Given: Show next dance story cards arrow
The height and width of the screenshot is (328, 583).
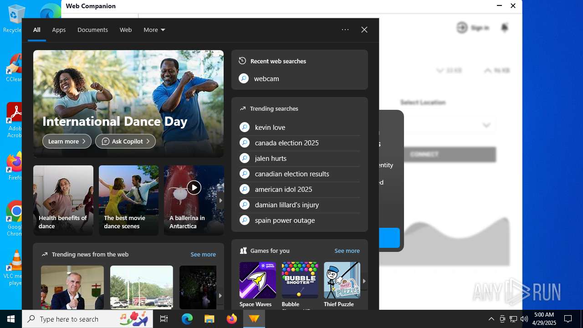Looking at the screenshot, I should point(220,200).
